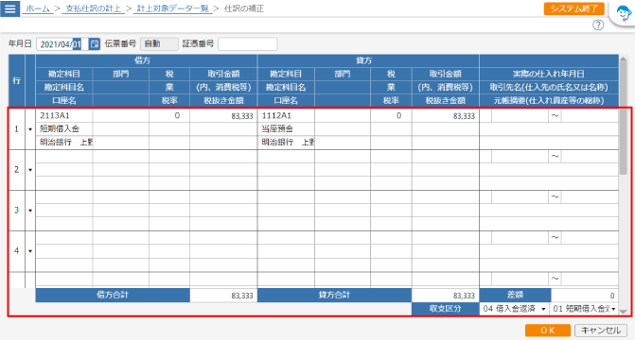Click row number 1 header

coord(17,129)
